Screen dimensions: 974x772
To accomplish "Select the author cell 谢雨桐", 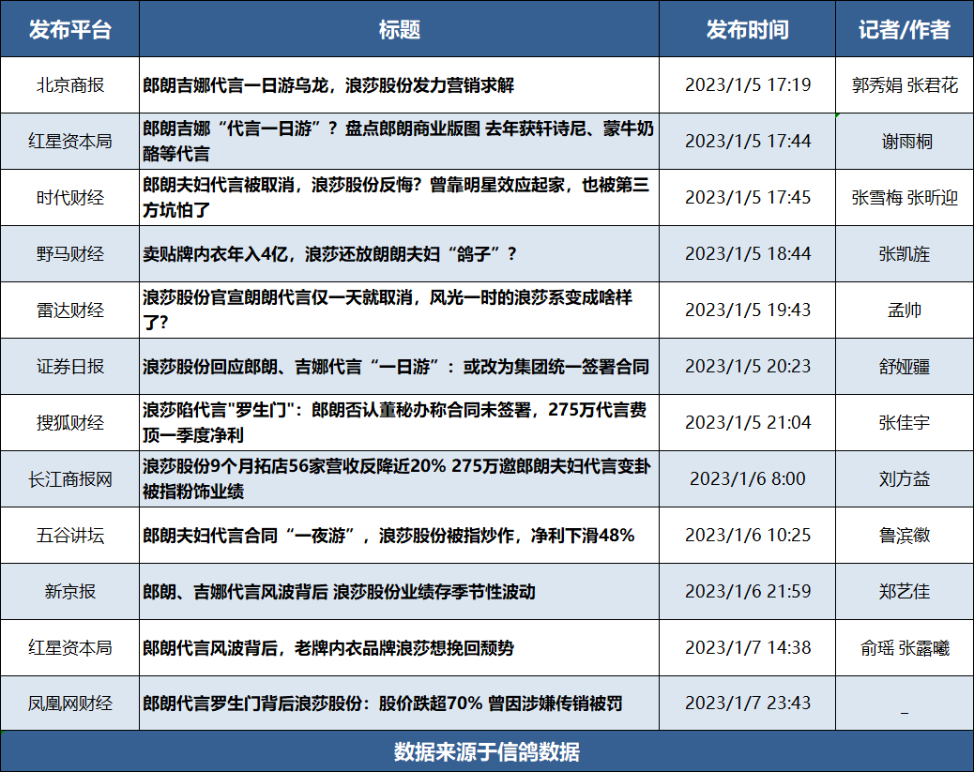I will click(905, 141).
